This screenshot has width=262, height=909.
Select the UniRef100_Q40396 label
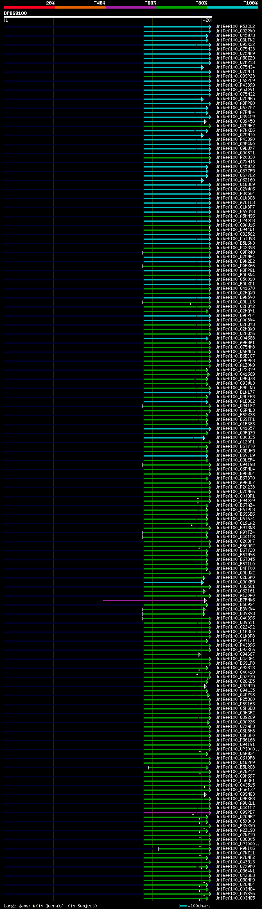[235, 618]
